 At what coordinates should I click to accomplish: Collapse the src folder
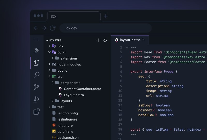pyautogui.click(x=50, y=77)
